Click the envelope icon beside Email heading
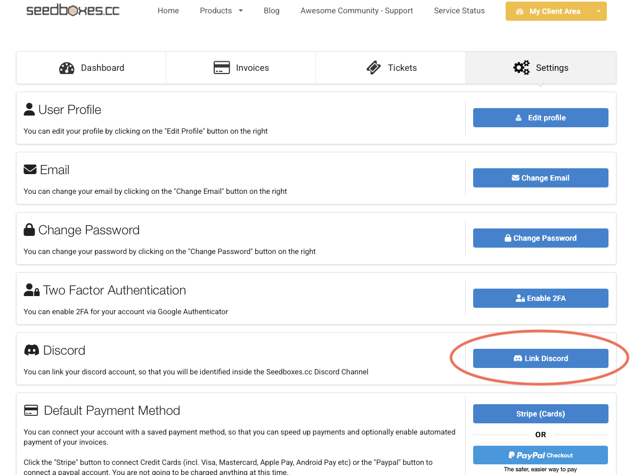This screenshot has height=475, width=633. coord(30,170)
